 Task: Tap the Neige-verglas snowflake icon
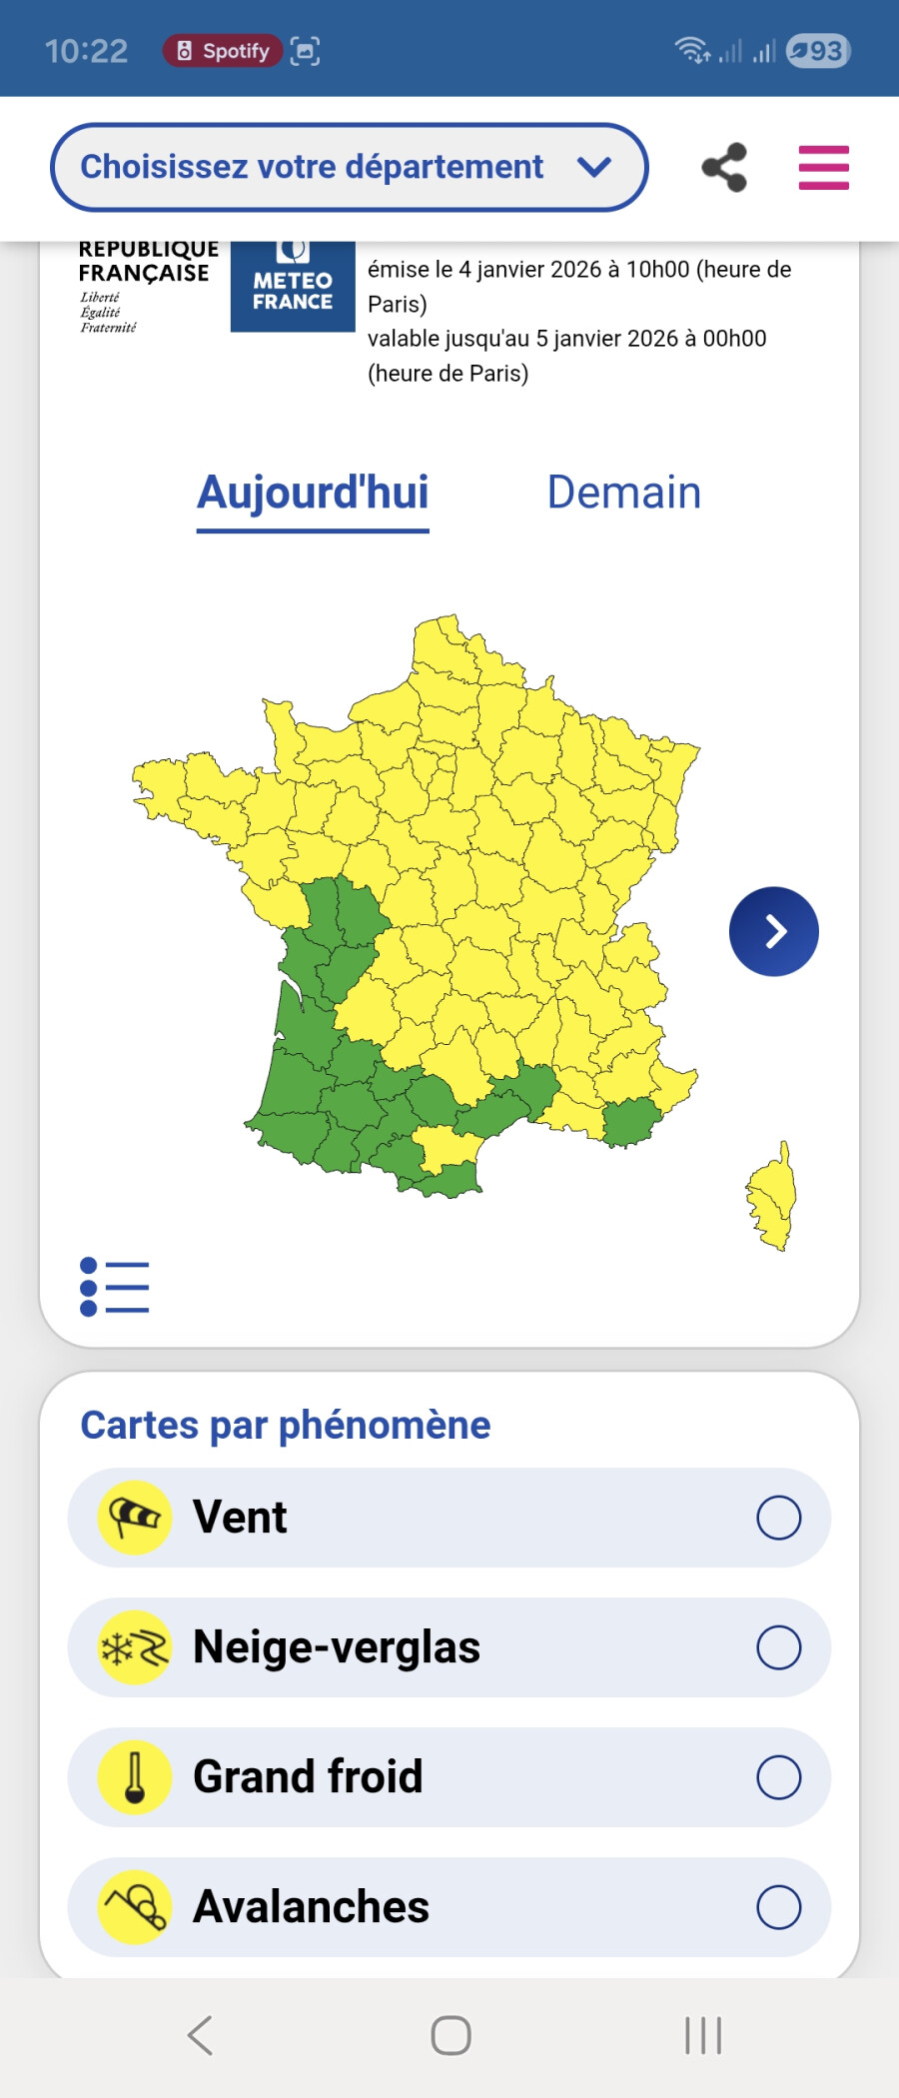(x=135, y=1647)
